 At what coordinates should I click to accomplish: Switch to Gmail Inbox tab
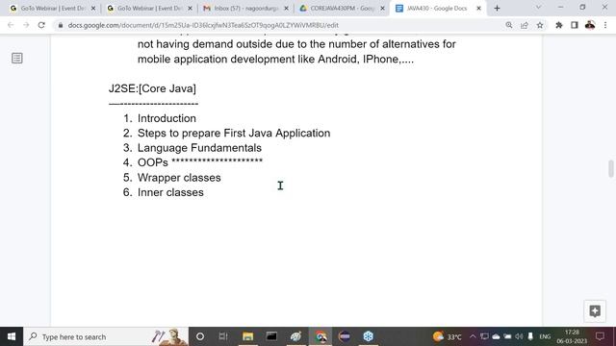click(x=245, y=8)
